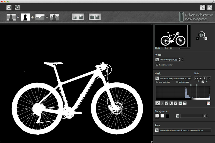Uncheck the auto optimize option
The height and width of the screenshot is (143, 215).
[157, 82]
